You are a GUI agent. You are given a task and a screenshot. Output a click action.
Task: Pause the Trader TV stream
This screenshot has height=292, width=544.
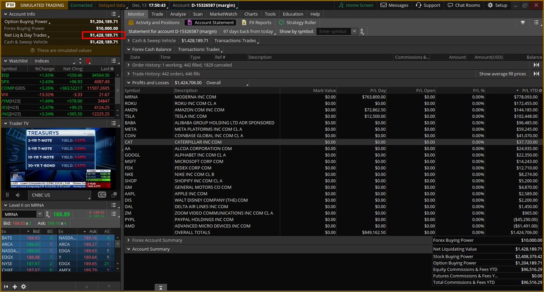[7, 195]
